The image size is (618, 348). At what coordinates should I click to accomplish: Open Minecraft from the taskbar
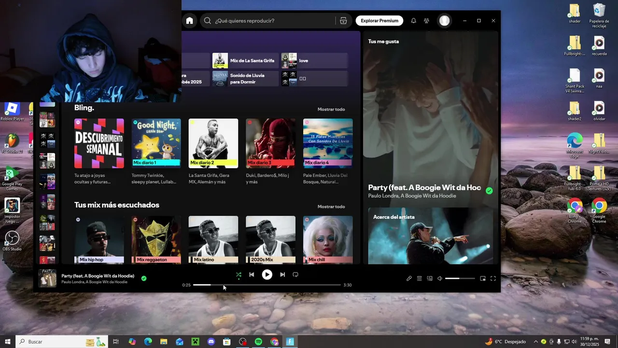[x=195, y=342]
